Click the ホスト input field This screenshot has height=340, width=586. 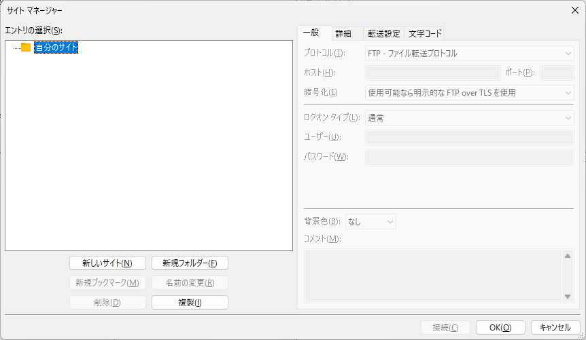pos(433,73)
